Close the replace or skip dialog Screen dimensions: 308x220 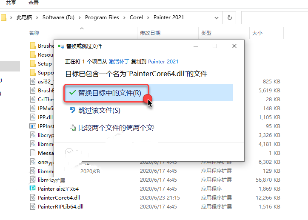pos(234,46)
